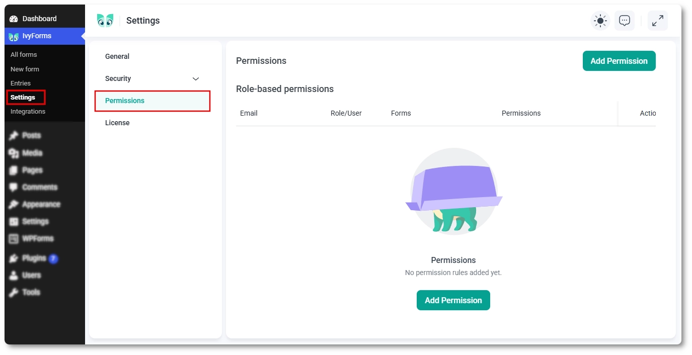Click the Comments bubble icon
This screenshot has width=692, height=355.
pos(14,187)
